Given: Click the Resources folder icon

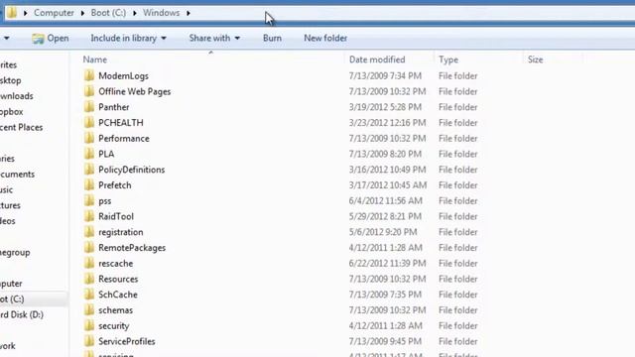Looking at the screenshot, I should [x=89, y=279].
